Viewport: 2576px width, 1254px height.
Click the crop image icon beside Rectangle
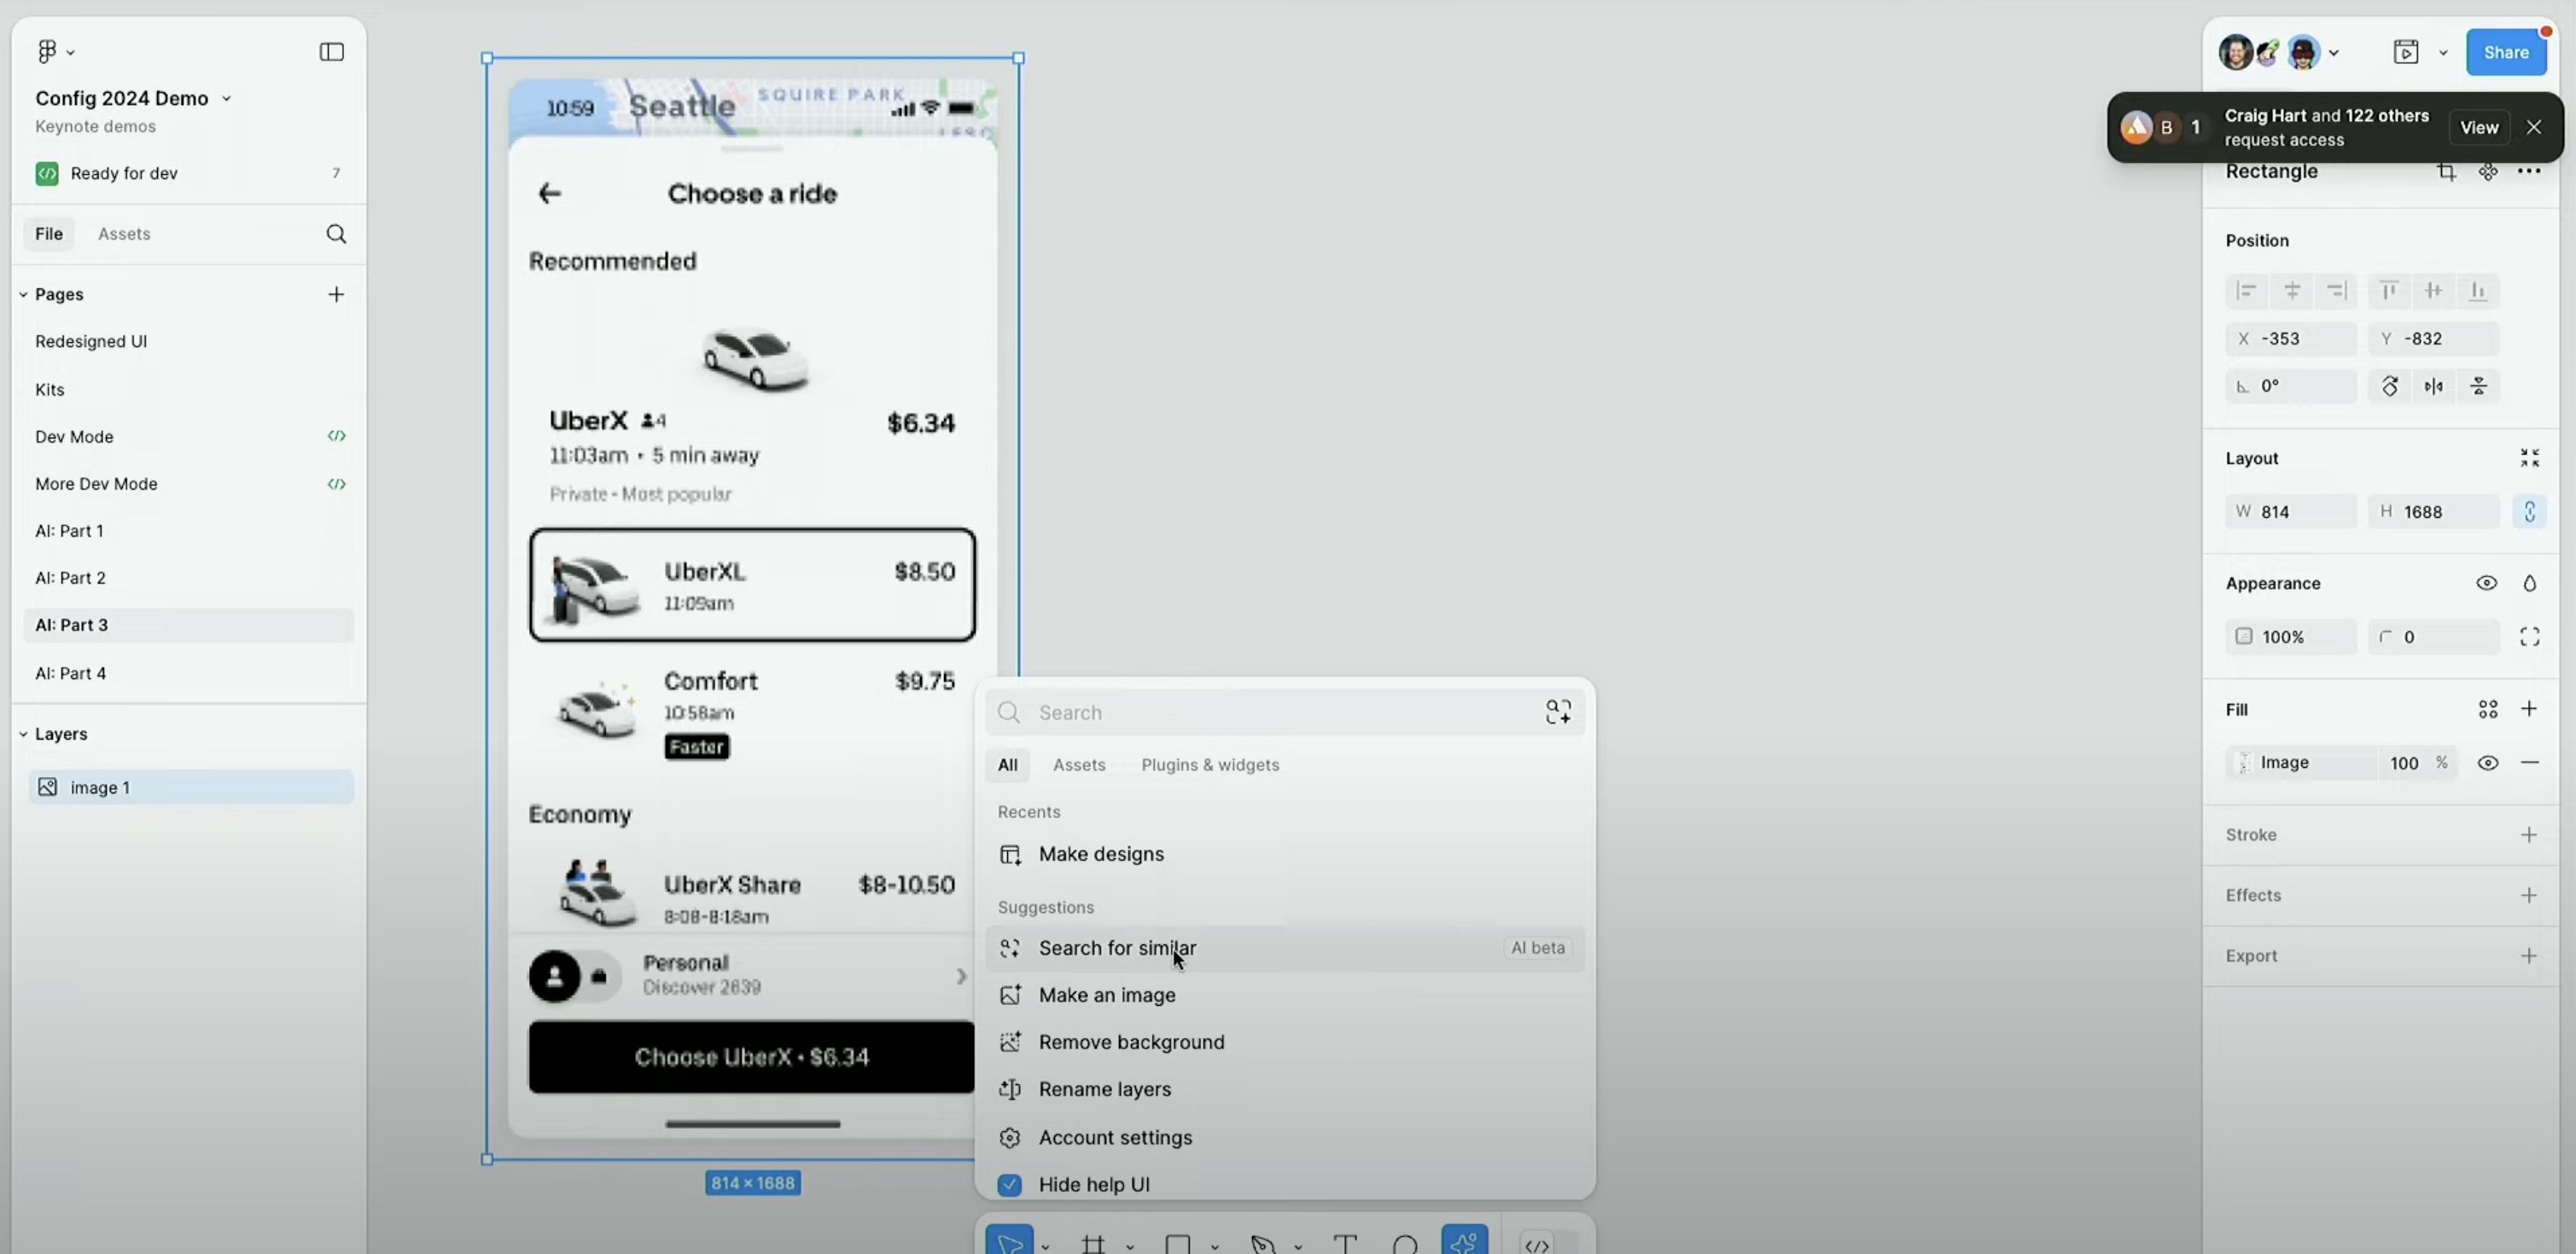(x=2446, y=171)
